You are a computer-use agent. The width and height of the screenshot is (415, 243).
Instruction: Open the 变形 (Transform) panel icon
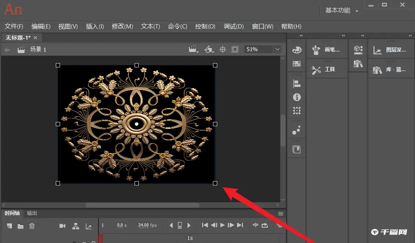(296, 110)
